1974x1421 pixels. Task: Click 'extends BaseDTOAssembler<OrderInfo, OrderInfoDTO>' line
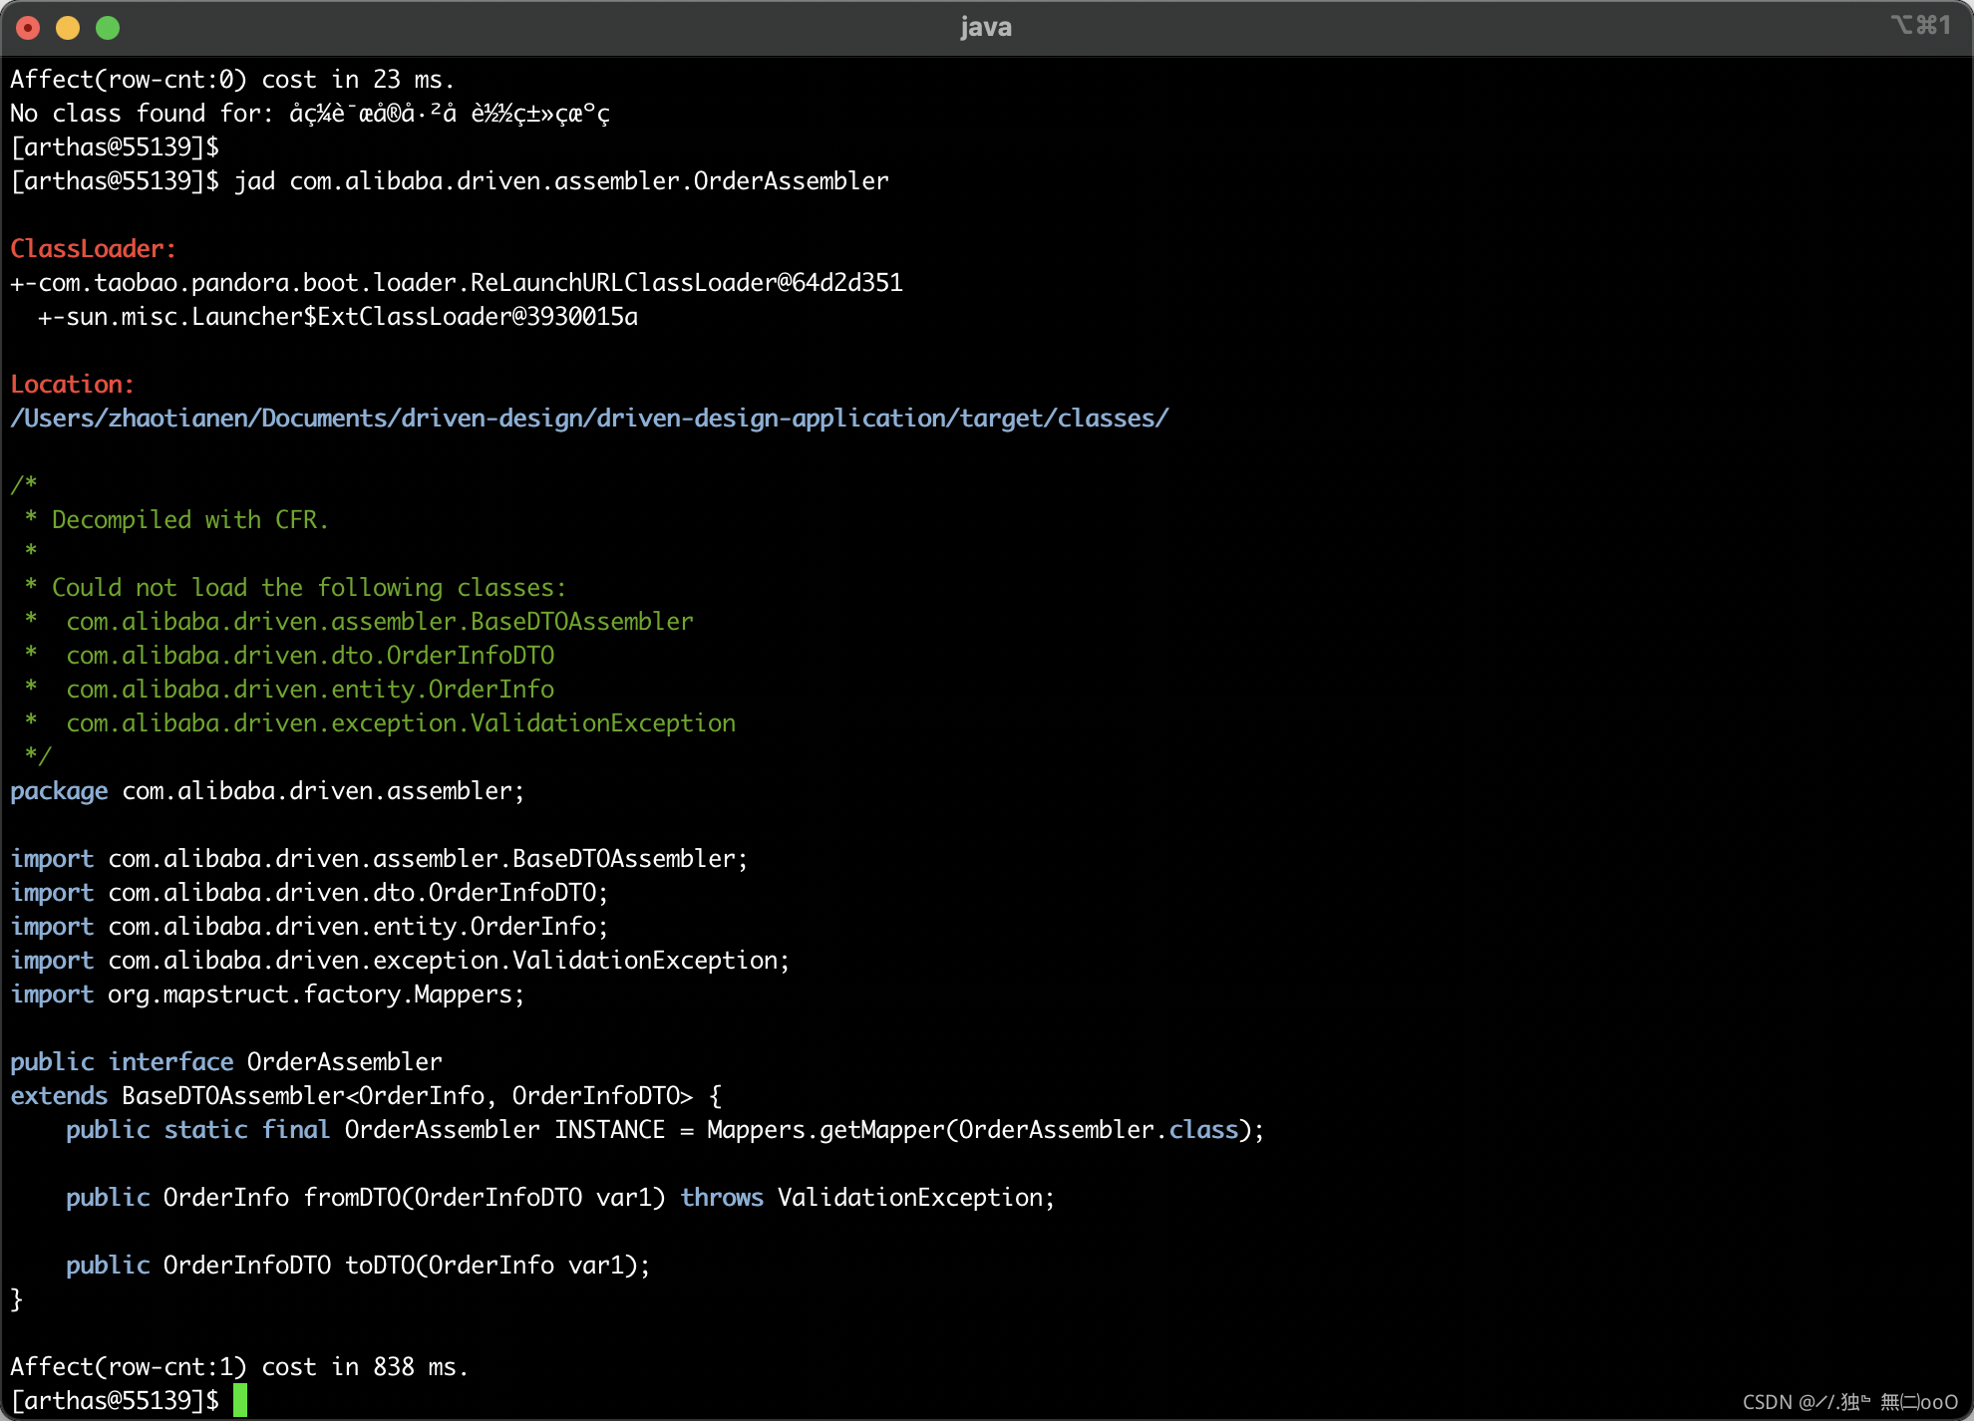click(x=366, y=1096)
